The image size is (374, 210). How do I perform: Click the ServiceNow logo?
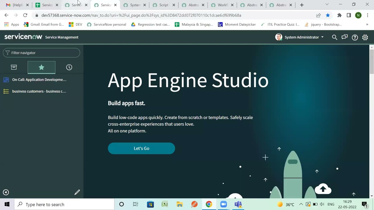pos(23,37)
